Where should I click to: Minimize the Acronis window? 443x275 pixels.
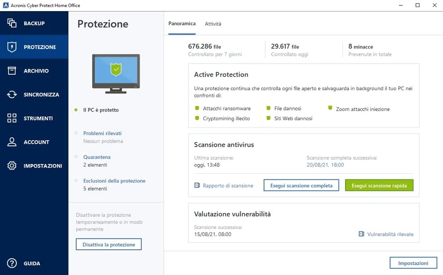(400, 5)
